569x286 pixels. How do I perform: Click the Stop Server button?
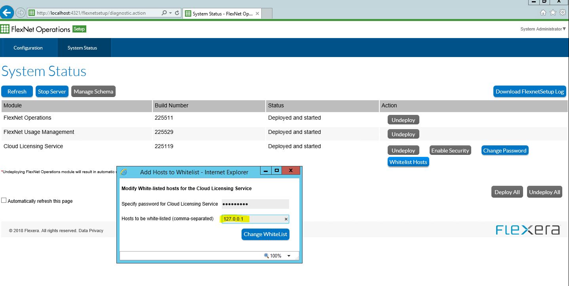[x=52, y=92]
